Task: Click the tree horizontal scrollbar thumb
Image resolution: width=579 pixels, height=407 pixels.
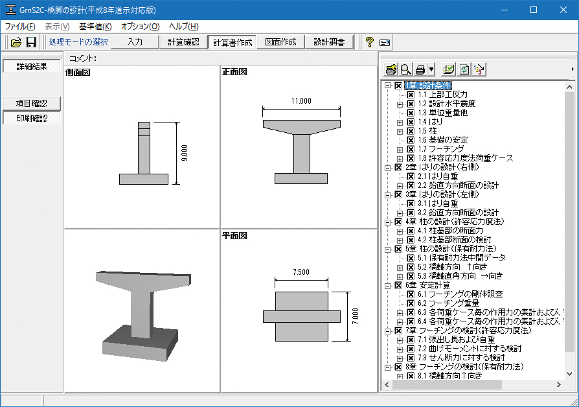Action: [x=447, y=385]
